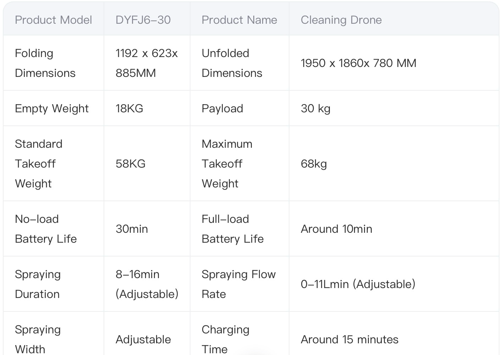Viewport: 503px width, 355px height.
Task: Select the "Around 10min" battery value
Action: click(x=336, y=229)
